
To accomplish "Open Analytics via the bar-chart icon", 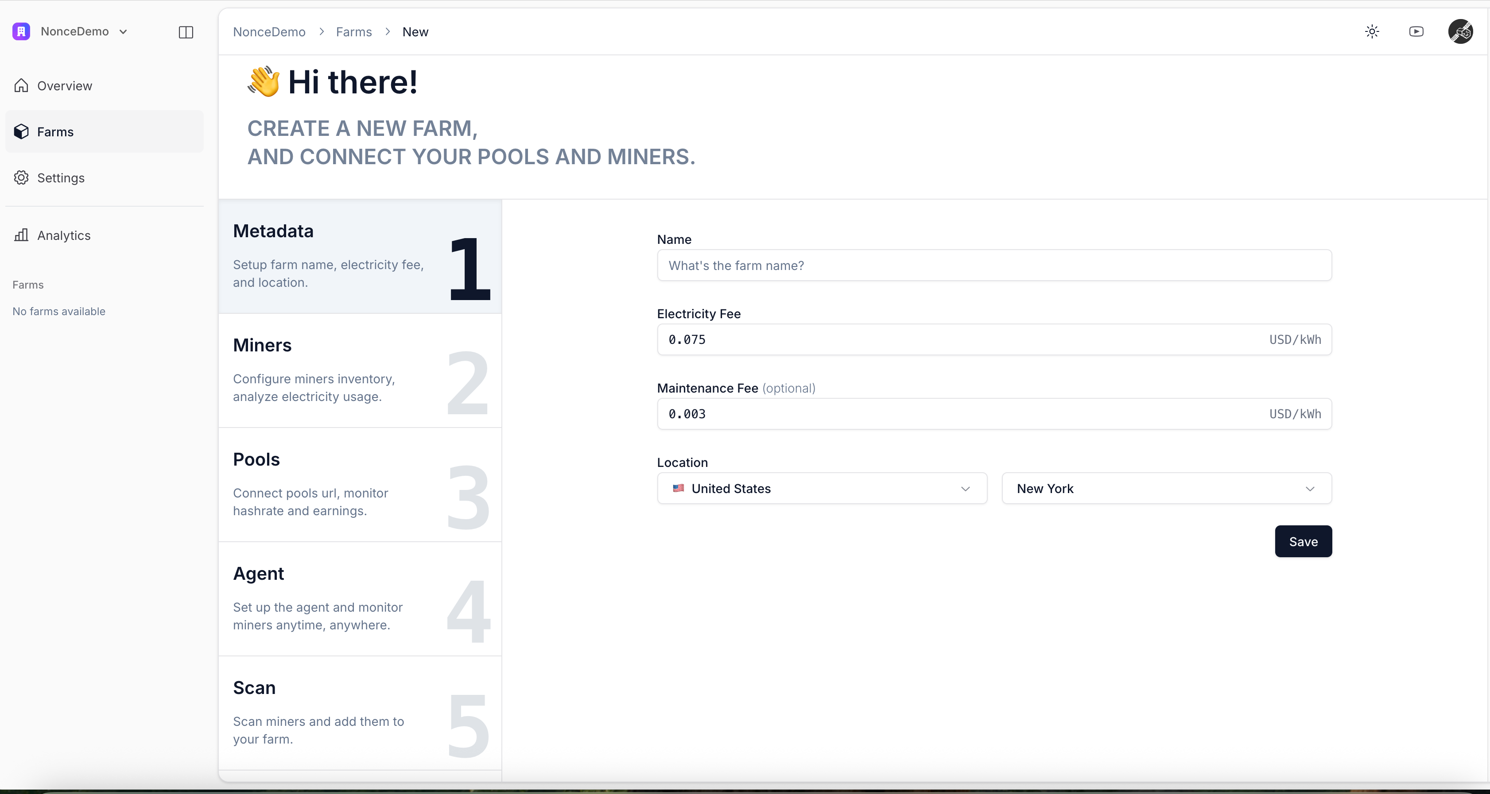I will pyautogui.click(x=21, y=235).
